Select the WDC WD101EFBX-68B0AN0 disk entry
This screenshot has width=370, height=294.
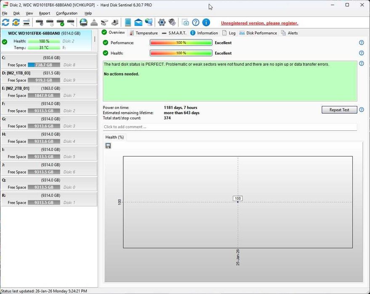coord(46,40)
